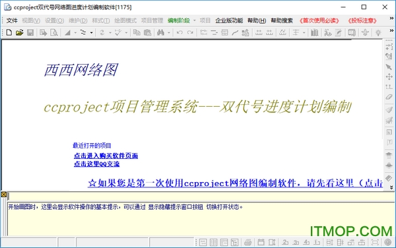Image resolution: width=396 pixels, height=248 pixels.
Task: Expand dropdown arrow beside stepped lines tool
Action: (x=91, y=32)
